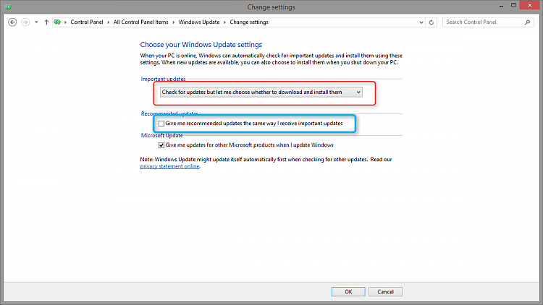Go up one level with Up arrow
The width and height of the screenshot is (543, 305).
tap(46, 22)
